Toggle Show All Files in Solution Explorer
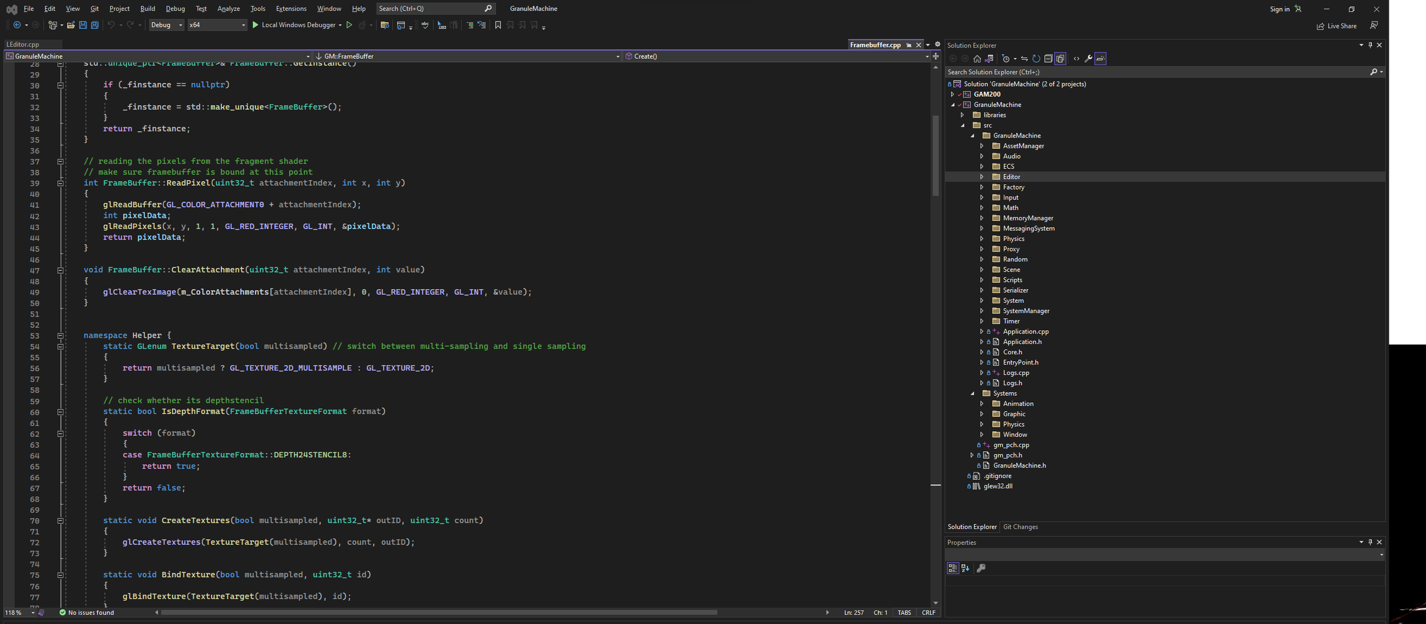Screen dimensions: 1426x624 tap(1060, 59)
